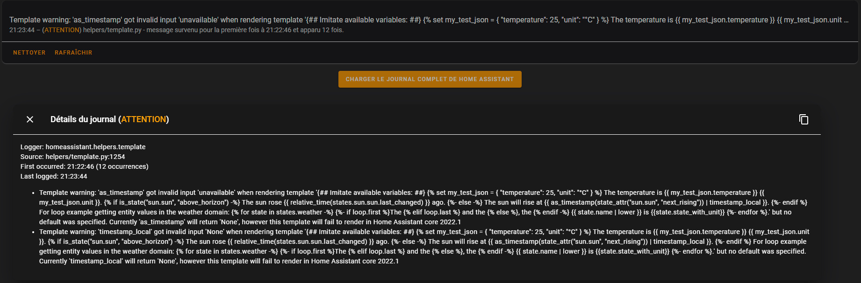
Task: Copy the log details to clipboard
Action: 804,119
